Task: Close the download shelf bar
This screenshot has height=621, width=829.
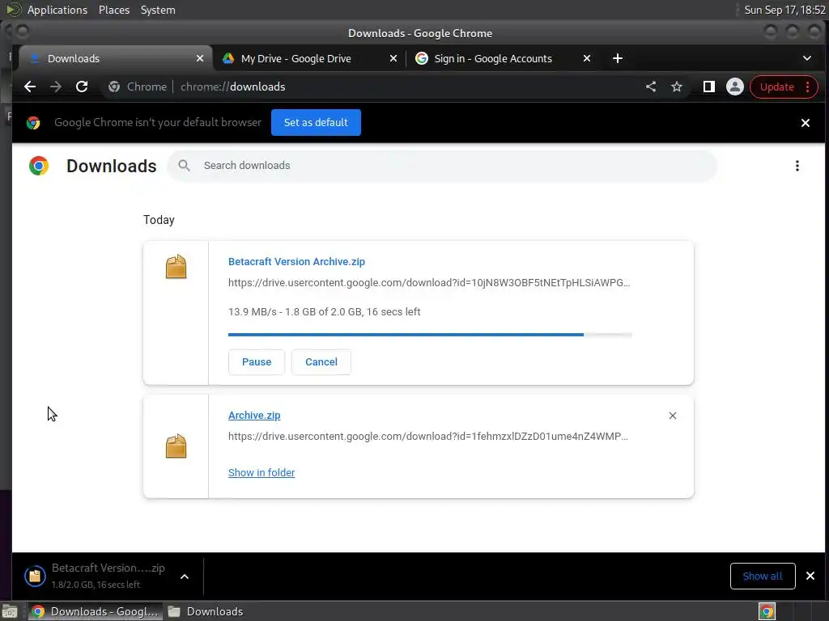Action: coord(810,576)
